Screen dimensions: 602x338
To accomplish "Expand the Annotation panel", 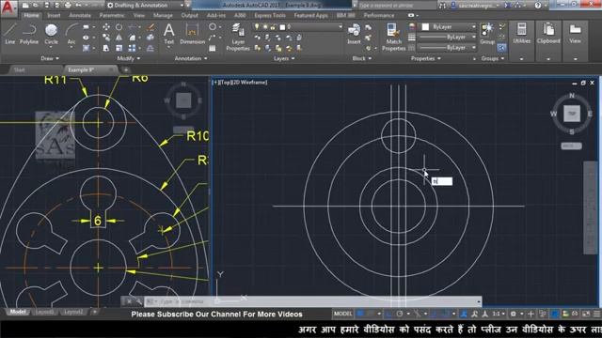I will pos(191,58).
